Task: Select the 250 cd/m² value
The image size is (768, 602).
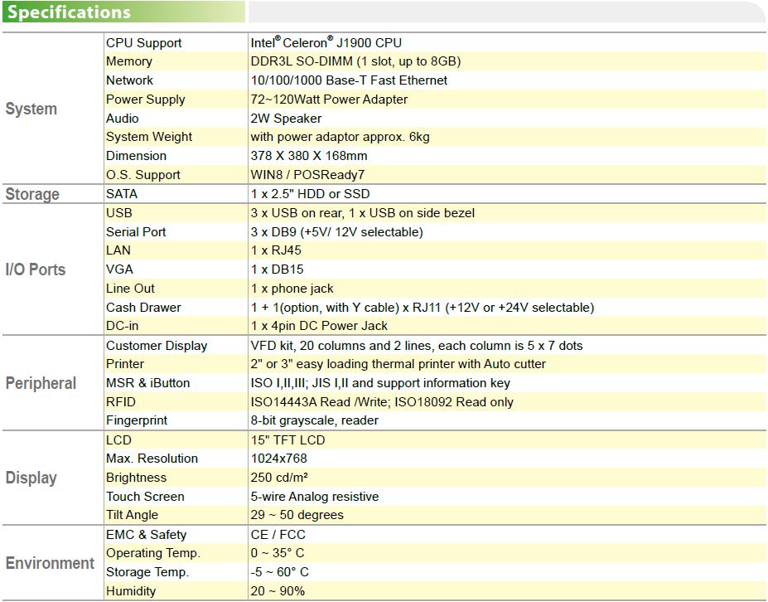Action: [x=279, y=478]
